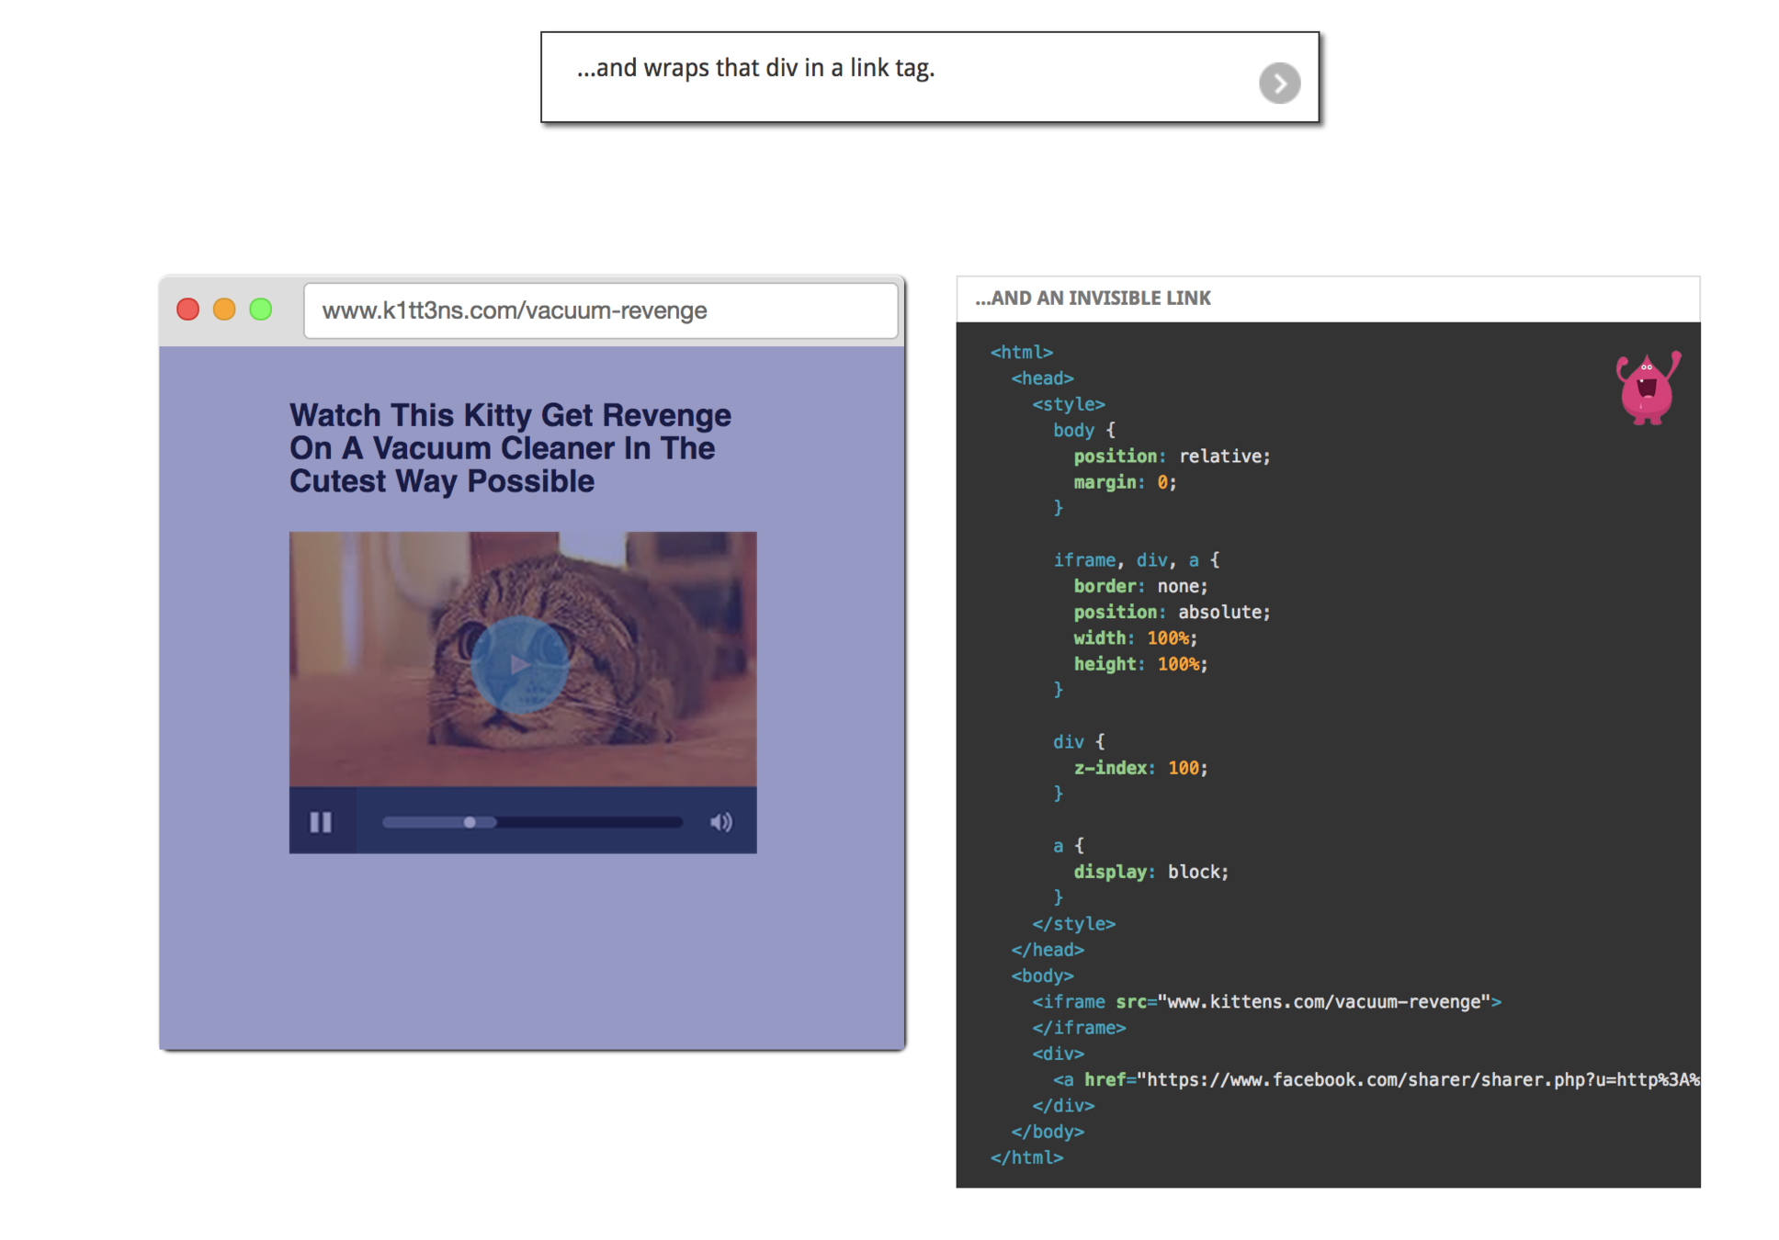Click the gray next arrow button

[1278, 84]
